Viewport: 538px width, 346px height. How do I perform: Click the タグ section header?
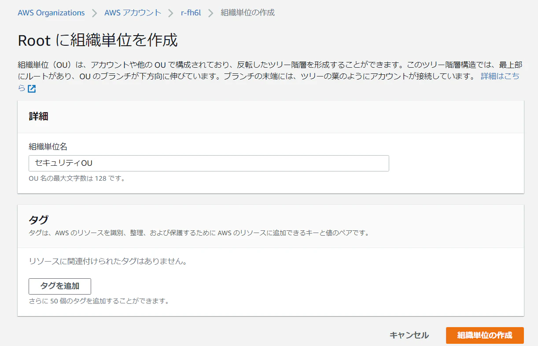click(38, 219)
